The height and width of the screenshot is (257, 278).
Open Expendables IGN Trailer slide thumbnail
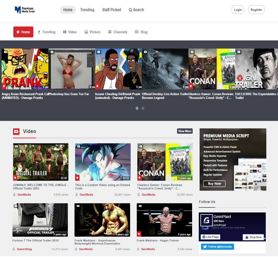257,69
